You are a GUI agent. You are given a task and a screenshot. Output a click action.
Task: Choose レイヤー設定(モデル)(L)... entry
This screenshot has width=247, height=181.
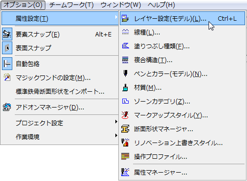tap(182, 18)
